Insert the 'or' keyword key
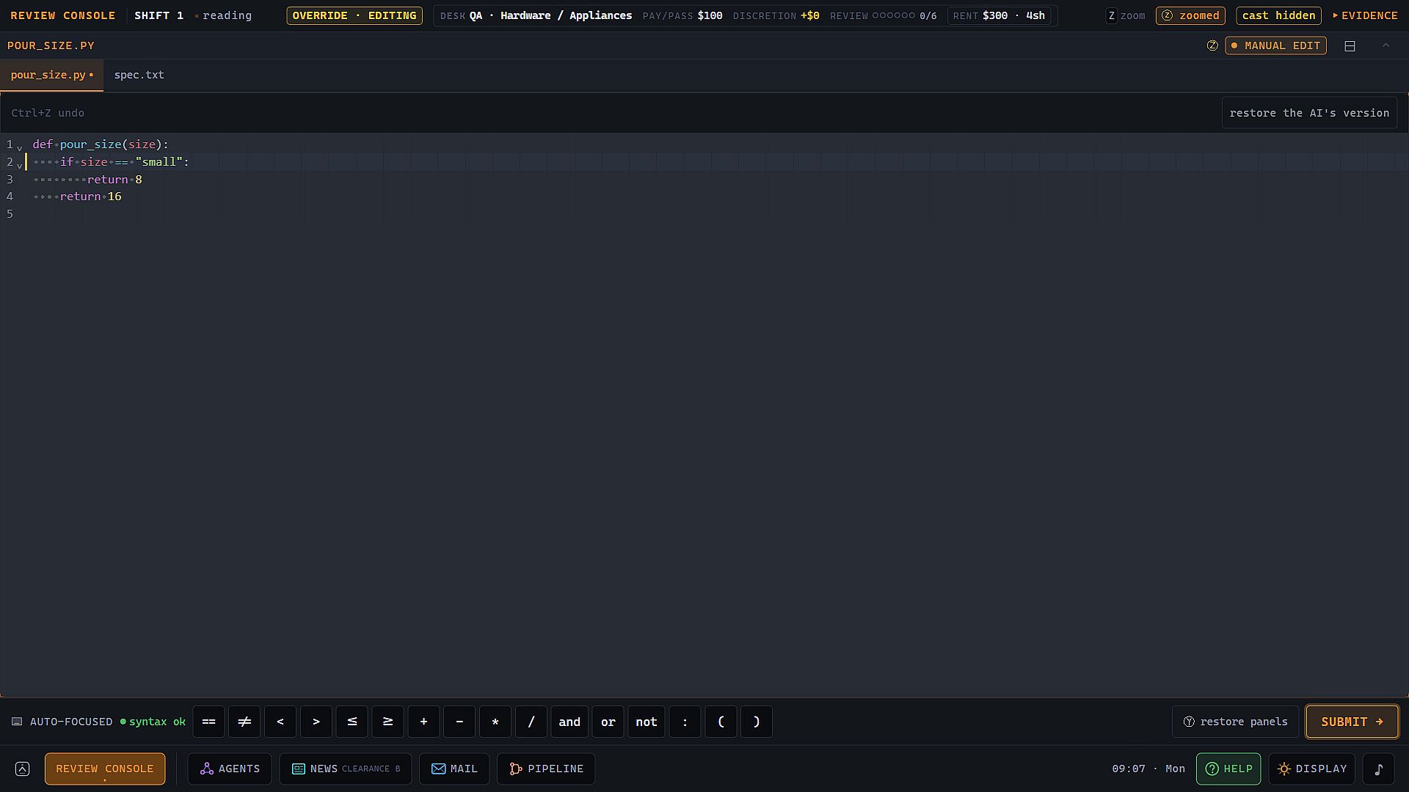The image size is (1409, 792). coord(608,722)
